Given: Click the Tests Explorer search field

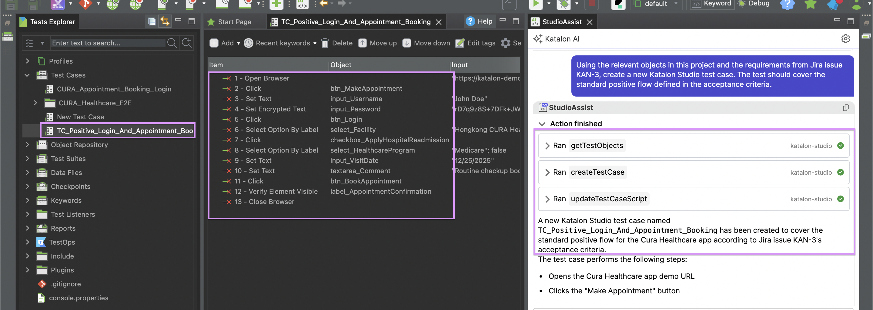Looking at the screenshot, I should (109, 43).
